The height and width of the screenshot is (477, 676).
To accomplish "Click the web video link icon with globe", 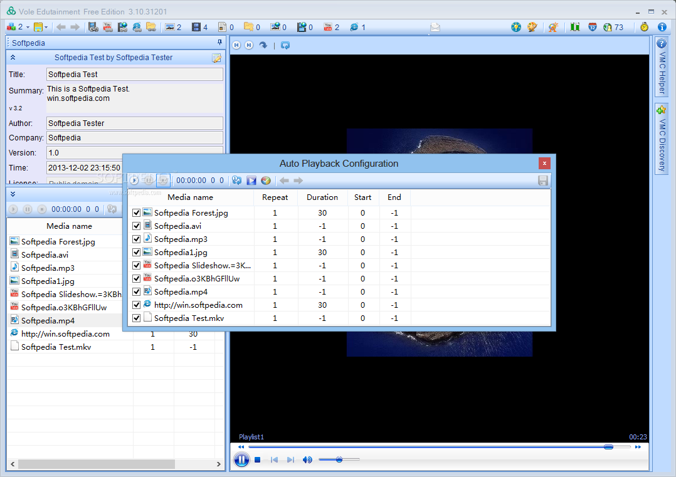I will (x=122, y=27).
